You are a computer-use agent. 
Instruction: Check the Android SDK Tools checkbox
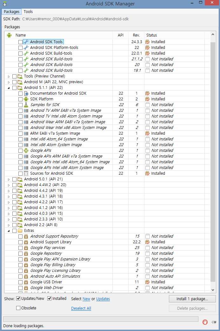pos(20,42)
